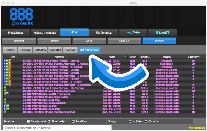Click green plus icon in Evento Principal - Satelite row
Viewport: 207px width, 131px height.
(7, 61)
